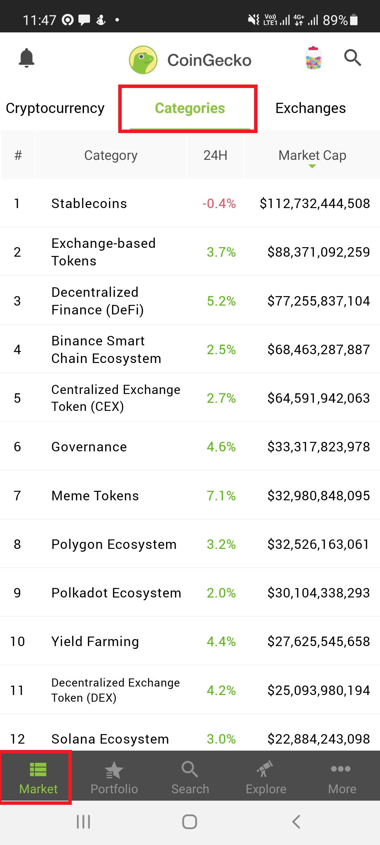The width and height of the screenshot is (380, 845).
Task: Open the notifications bell
Action: pyautogui.click(x=26, y=58)
